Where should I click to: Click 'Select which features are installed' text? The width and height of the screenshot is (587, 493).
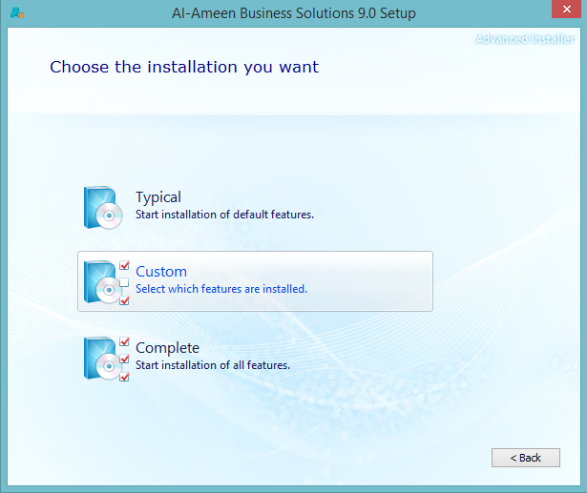(x=221, y=289)
